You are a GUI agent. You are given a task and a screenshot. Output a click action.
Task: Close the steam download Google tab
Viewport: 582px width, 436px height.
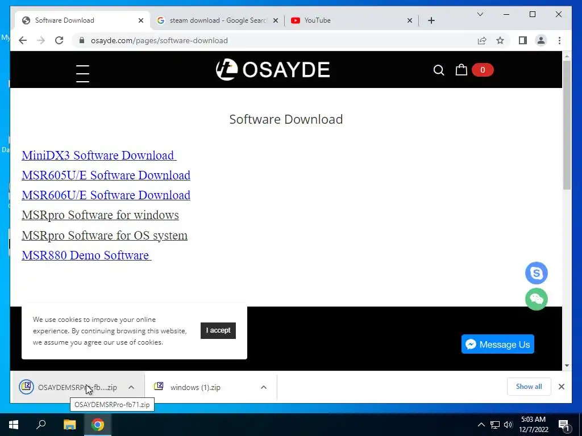coord(276,20)
